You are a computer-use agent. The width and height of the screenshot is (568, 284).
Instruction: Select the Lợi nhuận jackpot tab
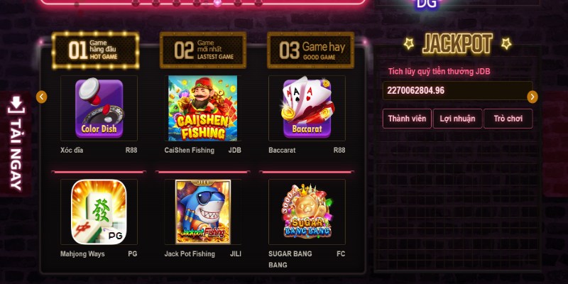(x=457, y=119)
